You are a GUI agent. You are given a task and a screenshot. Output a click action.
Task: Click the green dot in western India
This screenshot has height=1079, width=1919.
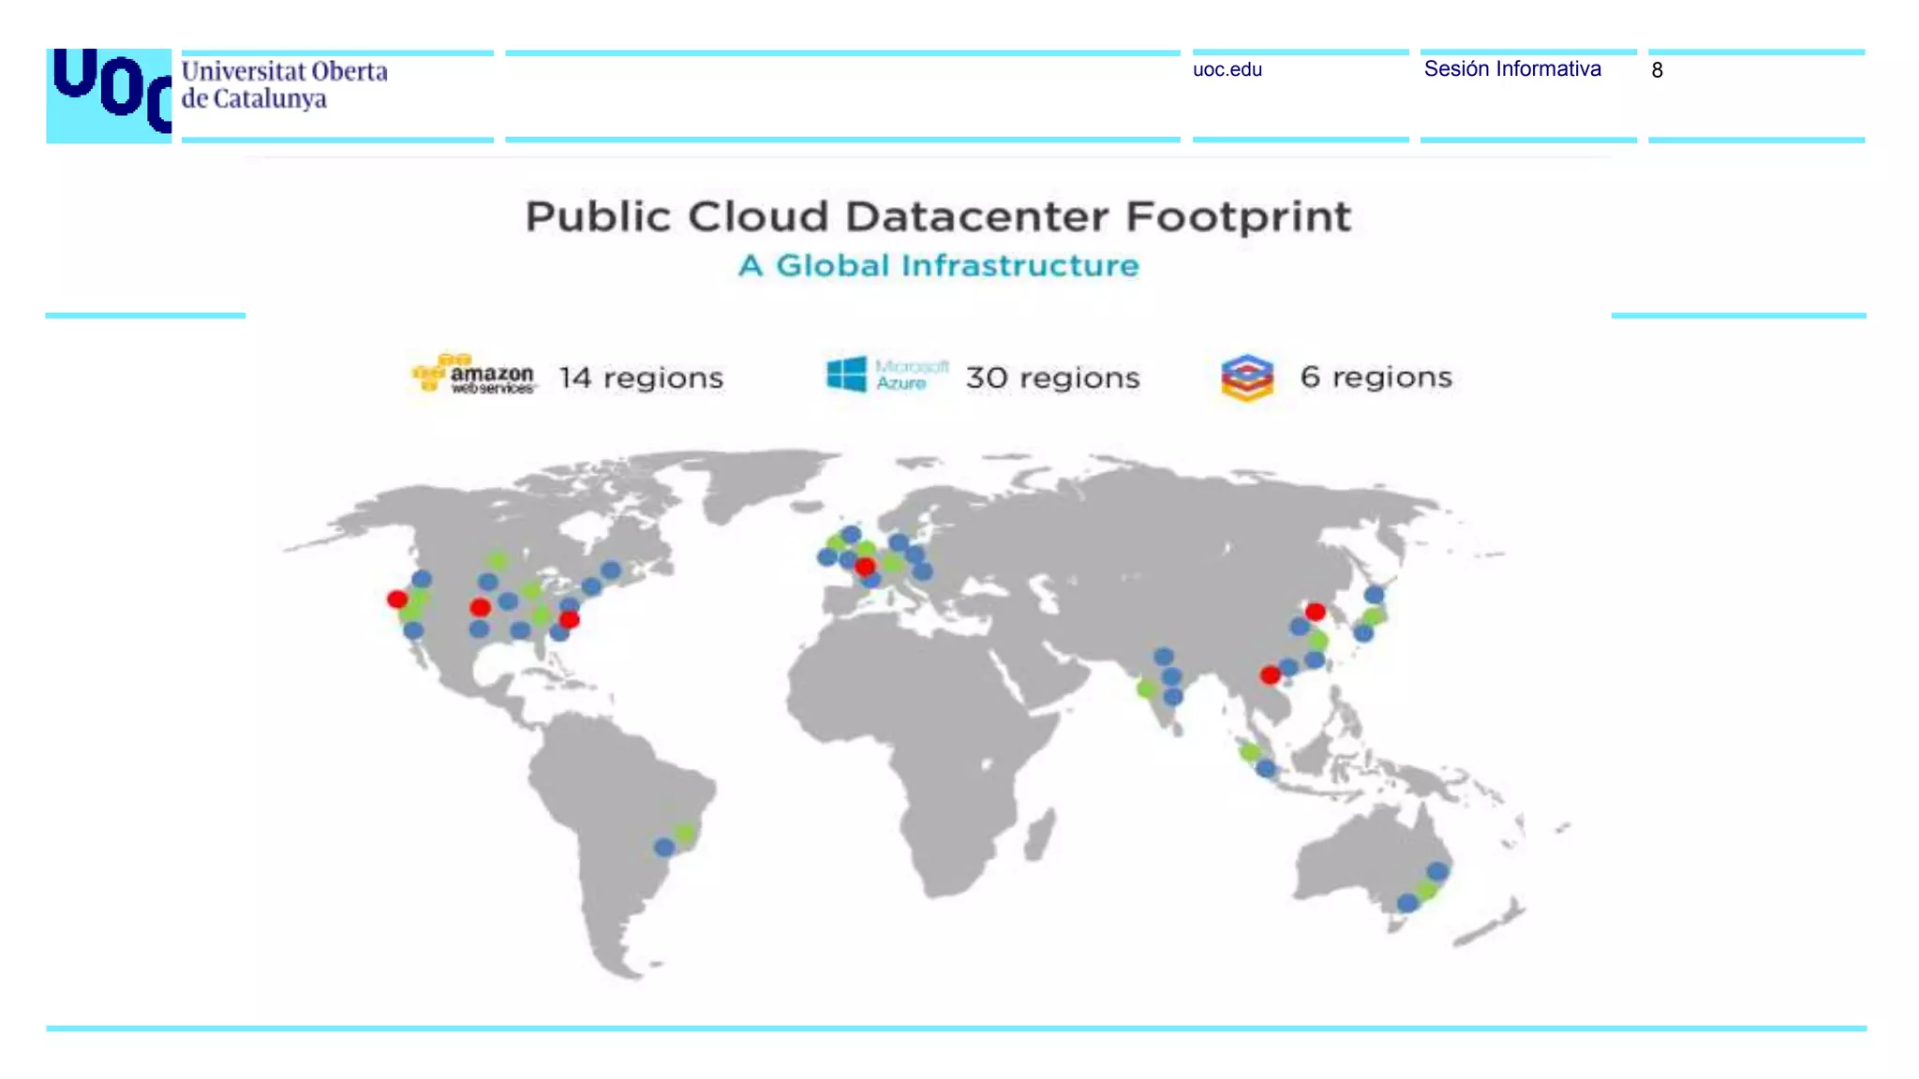(1146, 689)
